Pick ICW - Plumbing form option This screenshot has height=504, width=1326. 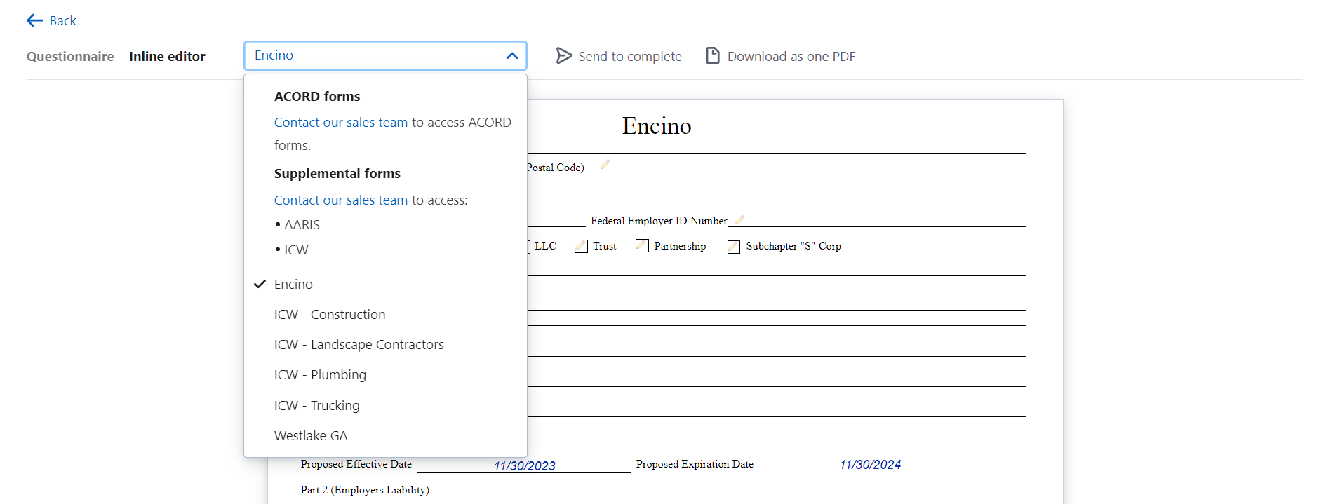point(320,375)
